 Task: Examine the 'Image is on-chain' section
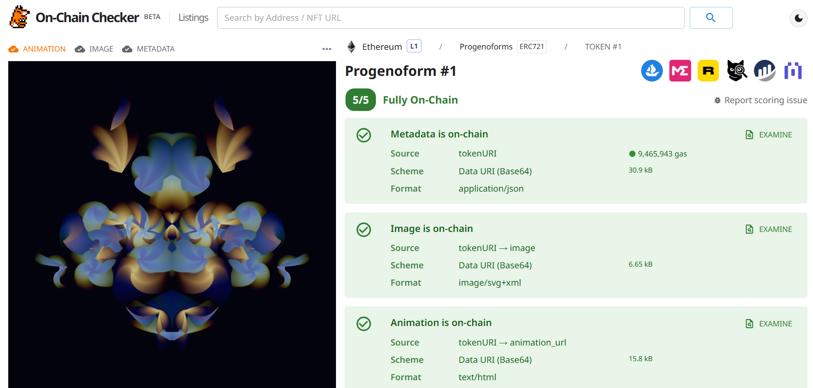click(769, 229)
